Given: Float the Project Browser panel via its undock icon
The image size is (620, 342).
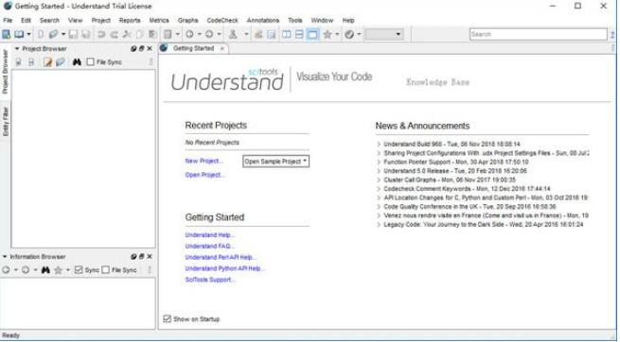Looking at the screenshot, I should [x=141, y=48].
